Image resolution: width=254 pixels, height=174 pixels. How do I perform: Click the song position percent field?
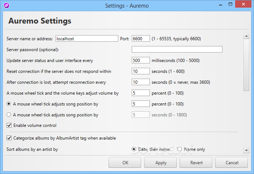coord(141,104)
